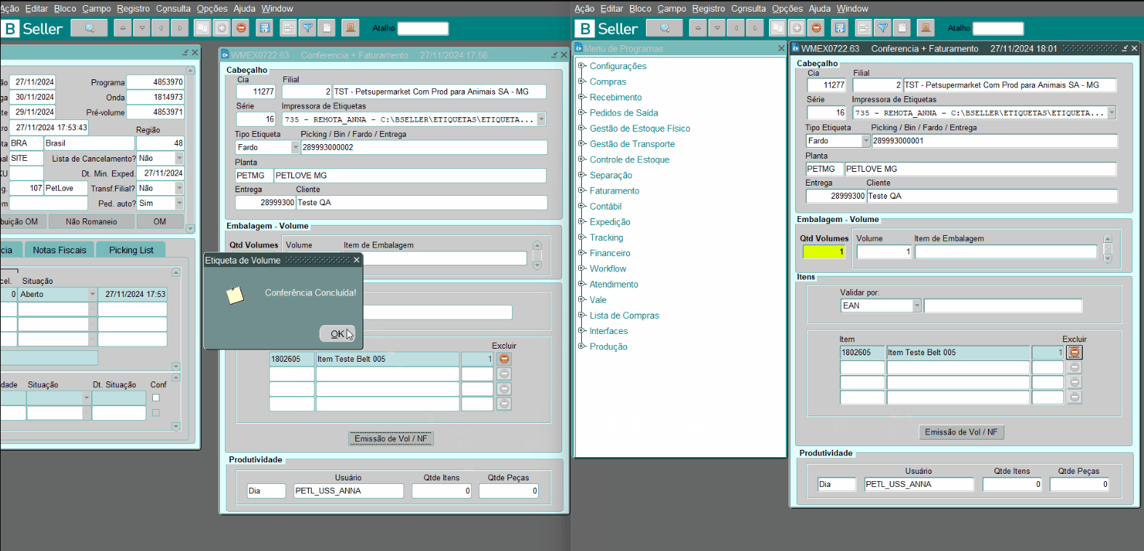Viewport: 1144px width, 551px height.
Task: Expand the Gestão de Estoque Físico node
Action: pos(582,128)
